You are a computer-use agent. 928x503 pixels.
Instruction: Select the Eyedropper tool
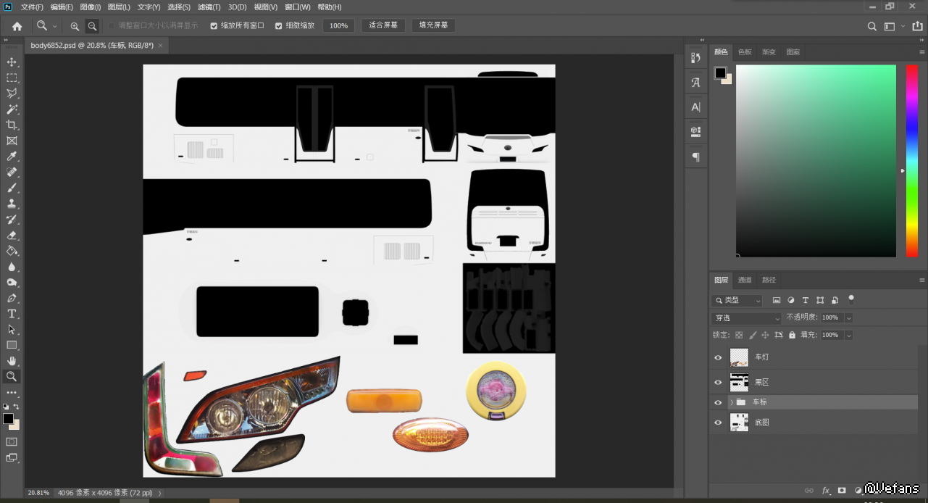(x=12, y=157)
